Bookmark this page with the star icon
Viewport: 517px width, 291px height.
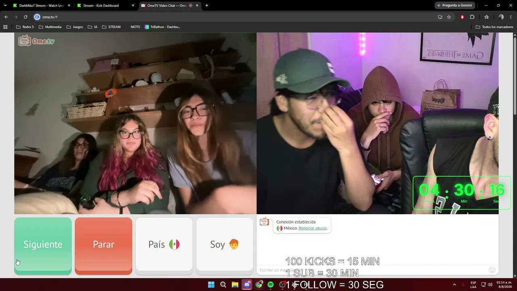tap(449, 17)
